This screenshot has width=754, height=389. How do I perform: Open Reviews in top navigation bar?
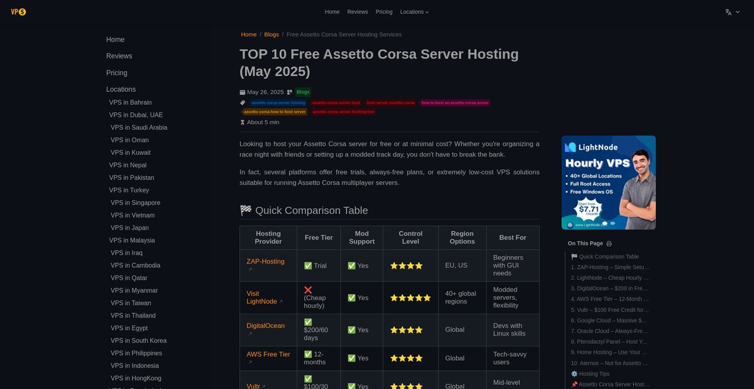coord(358,12)
